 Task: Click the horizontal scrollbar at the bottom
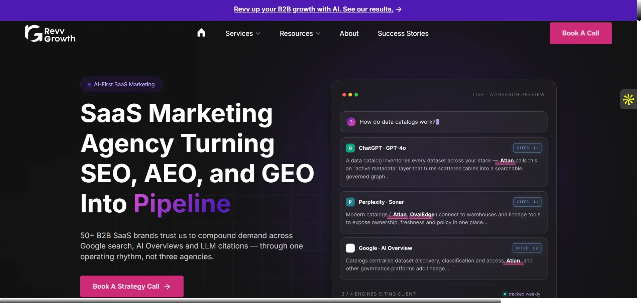coord(250,301)
